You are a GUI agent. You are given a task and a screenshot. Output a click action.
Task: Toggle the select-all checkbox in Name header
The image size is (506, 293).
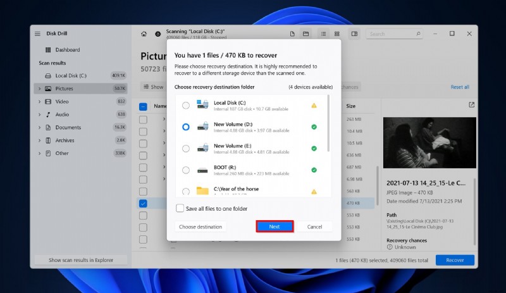point(143,106)
